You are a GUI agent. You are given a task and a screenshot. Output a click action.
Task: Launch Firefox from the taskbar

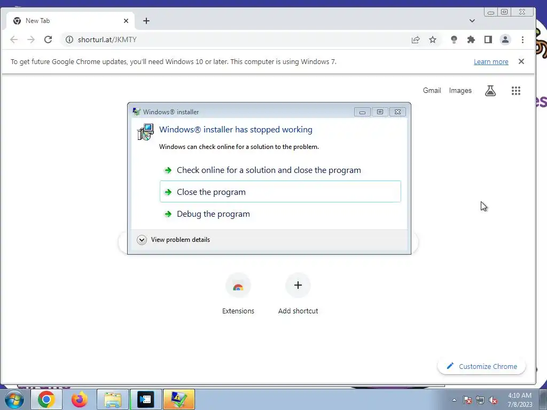tap(80, 399)
